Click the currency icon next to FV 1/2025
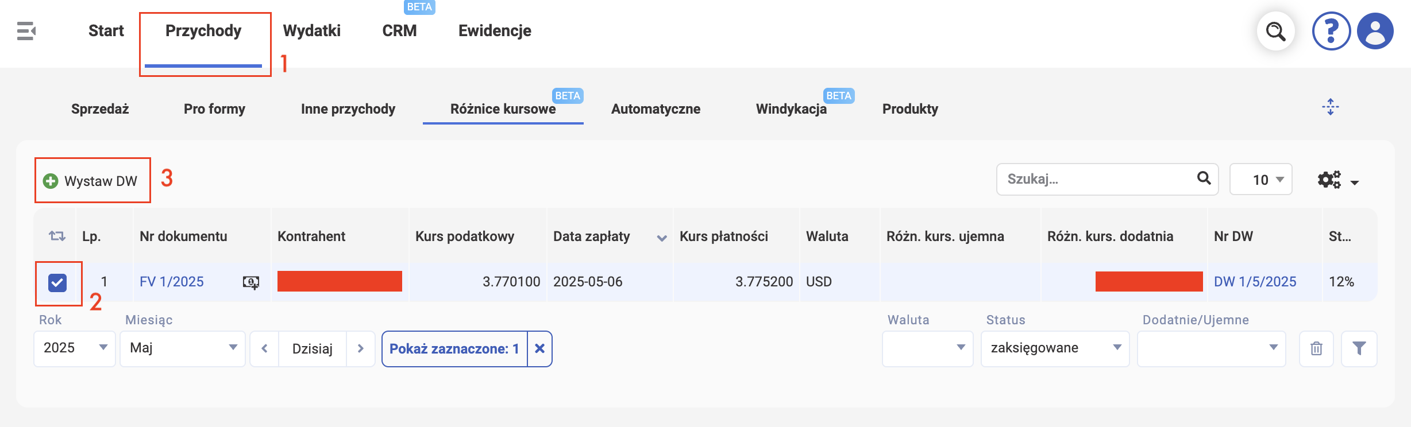The width and height of the screenshot is (1411, 427). (251, 282)
